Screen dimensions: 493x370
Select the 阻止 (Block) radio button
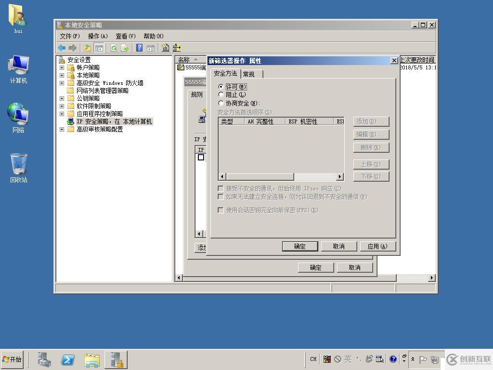click(x=221, y=95)
